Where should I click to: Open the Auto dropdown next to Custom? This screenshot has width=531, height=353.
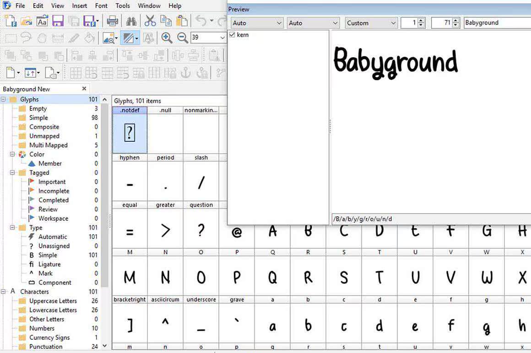[x=313, y=23]
